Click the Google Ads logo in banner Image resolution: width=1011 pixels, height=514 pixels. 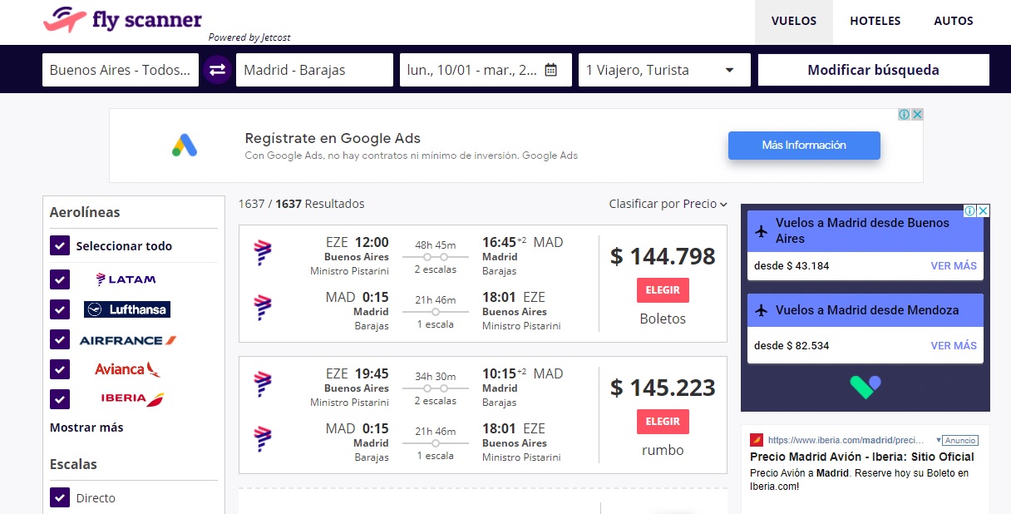coord(185,146)
